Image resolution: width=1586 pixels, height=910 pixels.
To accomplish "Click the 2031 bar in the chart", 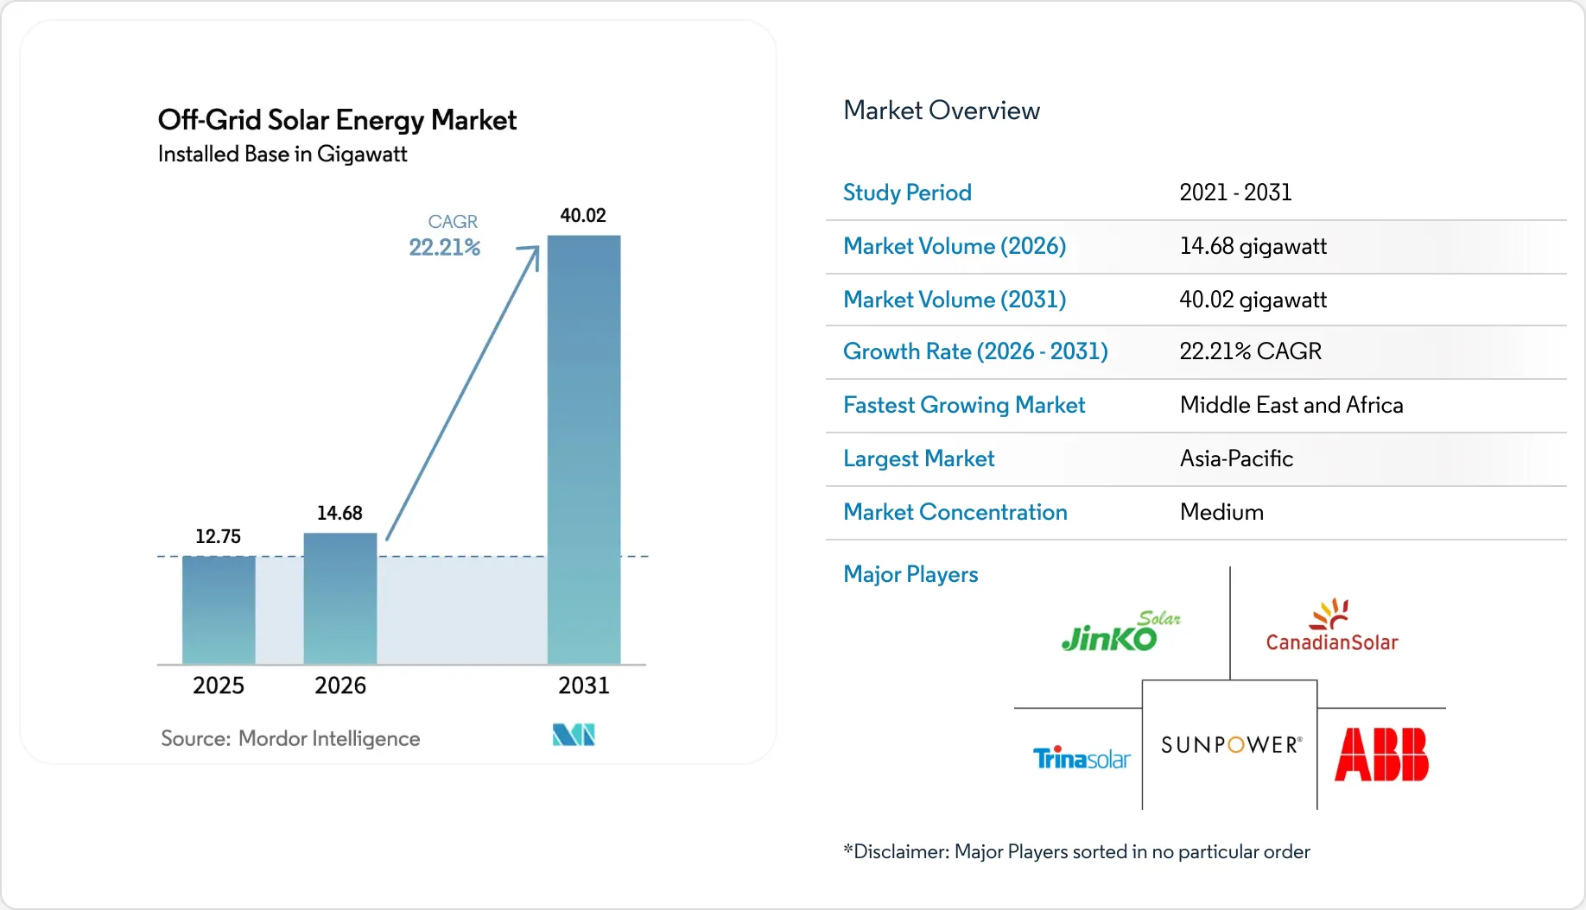I will point(584,450).
